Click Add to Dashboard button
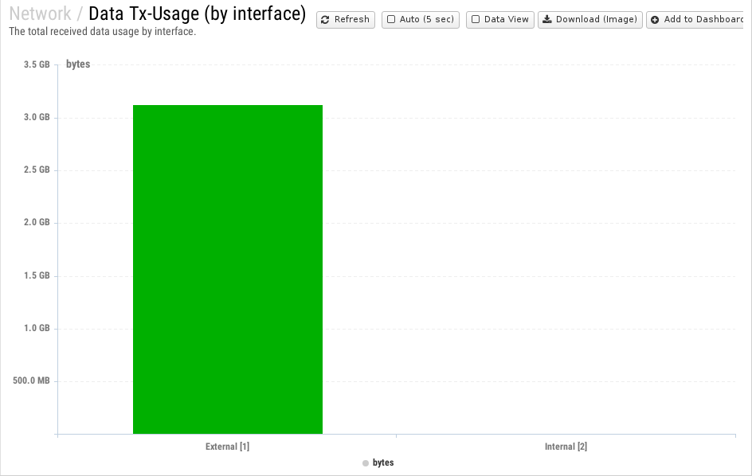The width and height of the screenshot is (752, 476). [695, 20]
